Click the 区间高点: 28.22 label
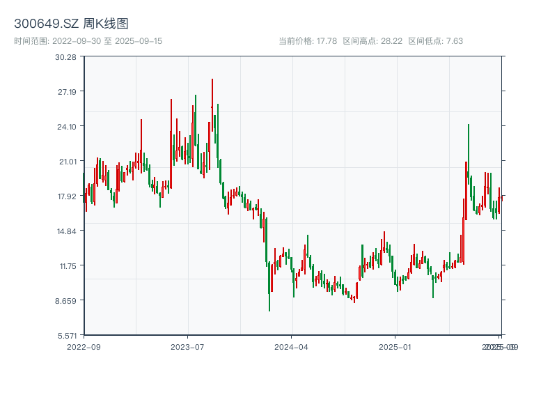The image size is (557, 418). (372, 41)
